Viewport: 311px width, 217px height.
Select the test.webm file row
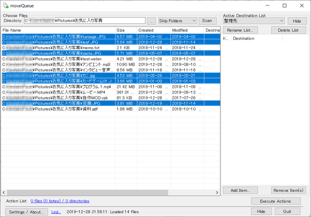[111, 59]
